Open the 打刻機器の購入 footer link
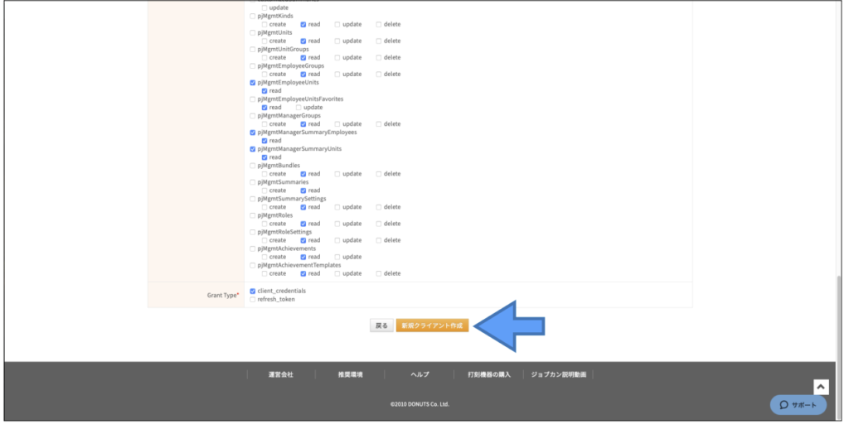 click(488, 374)
